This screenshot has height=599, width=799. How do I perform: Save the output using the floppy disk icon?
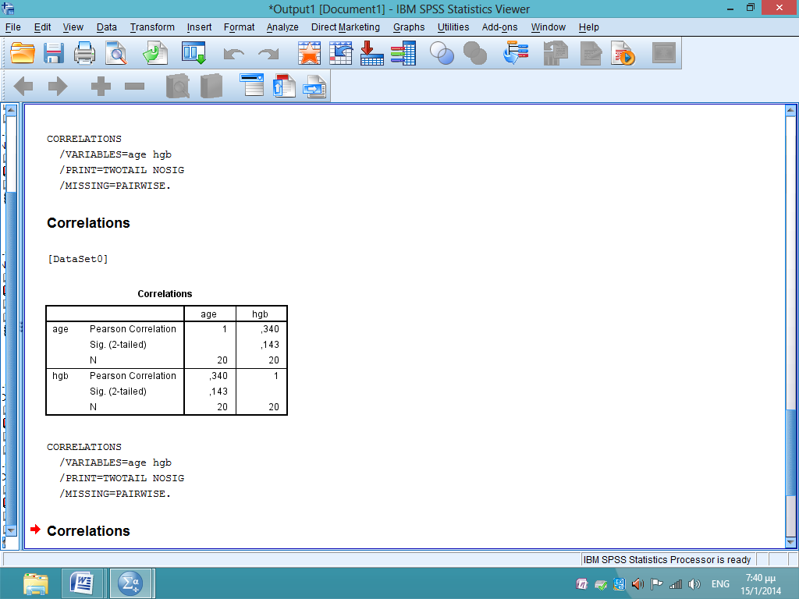[54, 53]
